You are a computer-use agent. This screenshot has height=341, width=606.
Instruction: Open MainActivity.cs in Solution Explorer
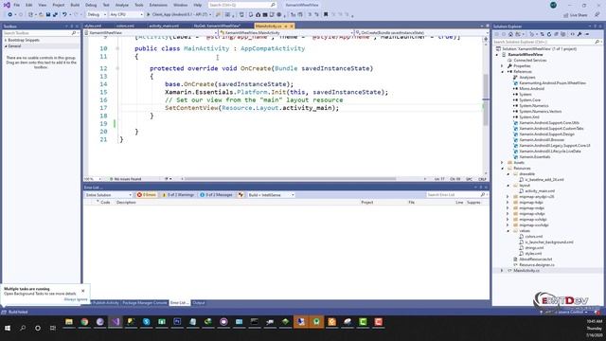(x=526, y=271)
